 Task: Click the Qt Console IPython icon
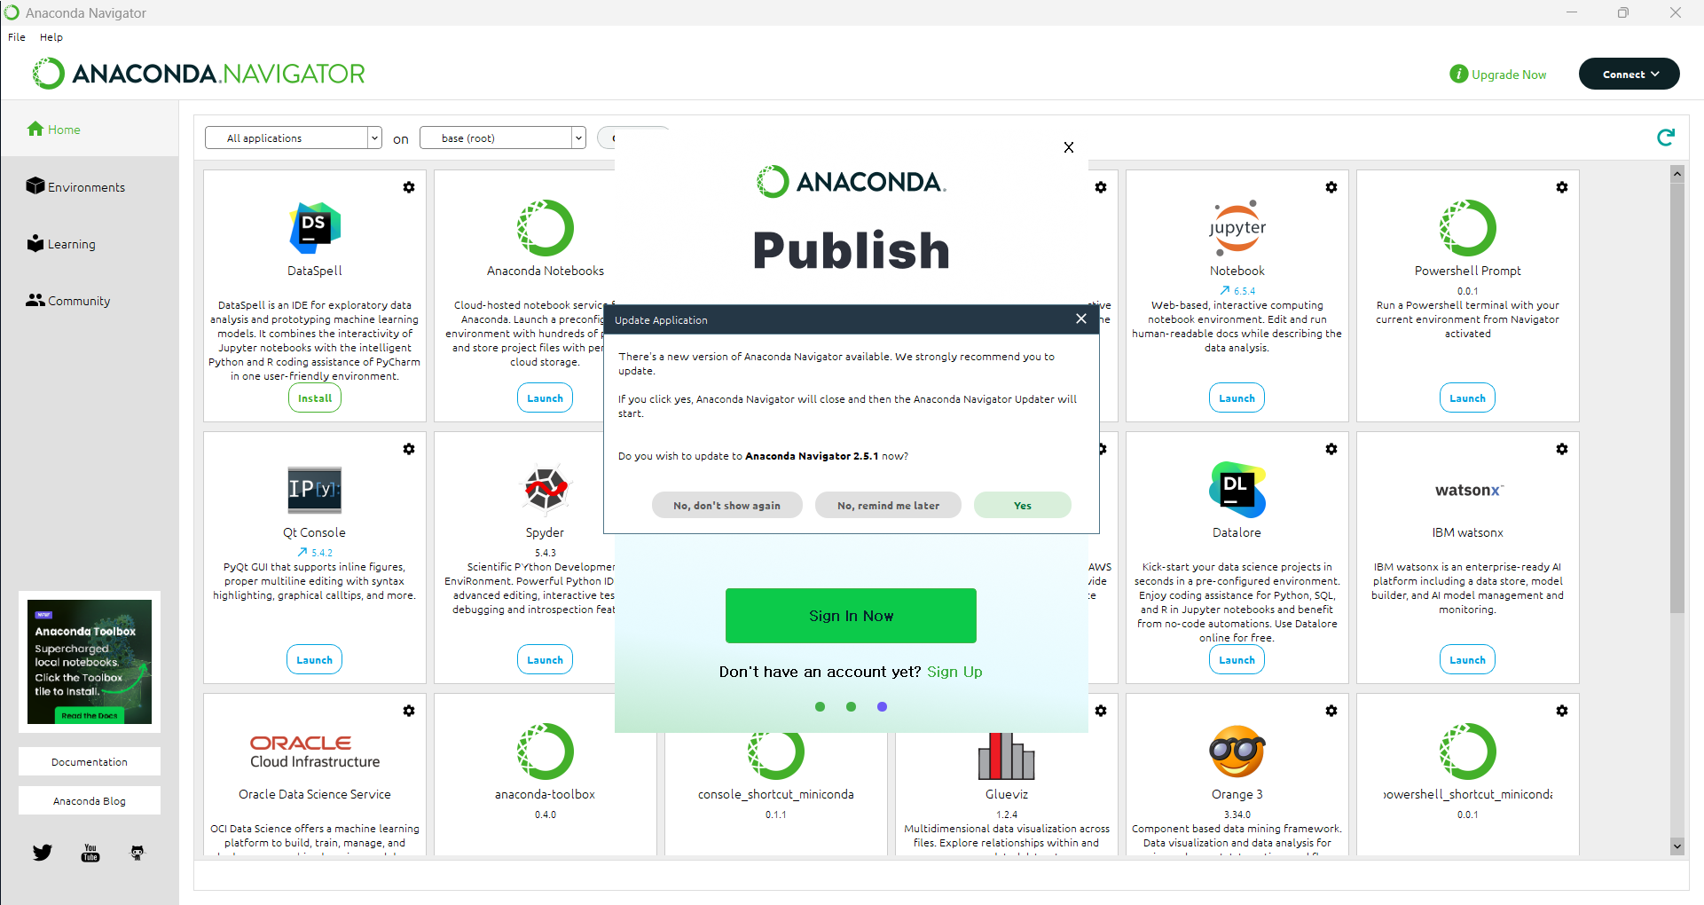point(315,490)
